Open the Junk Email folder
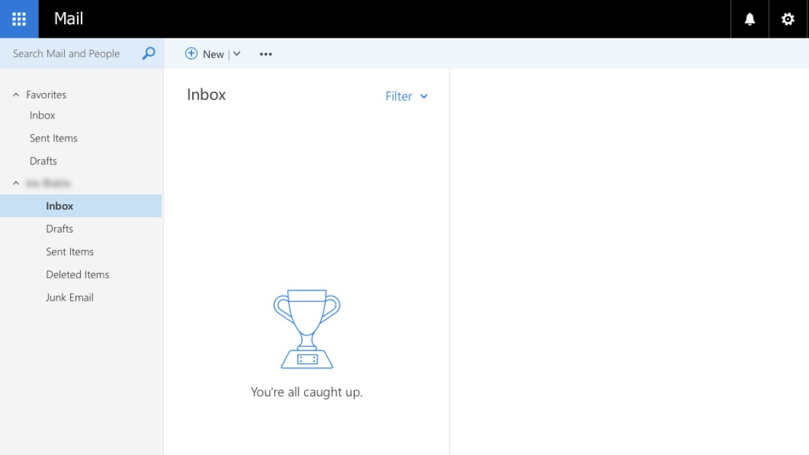This screenshot has height=455, width=809. (69, 297)
